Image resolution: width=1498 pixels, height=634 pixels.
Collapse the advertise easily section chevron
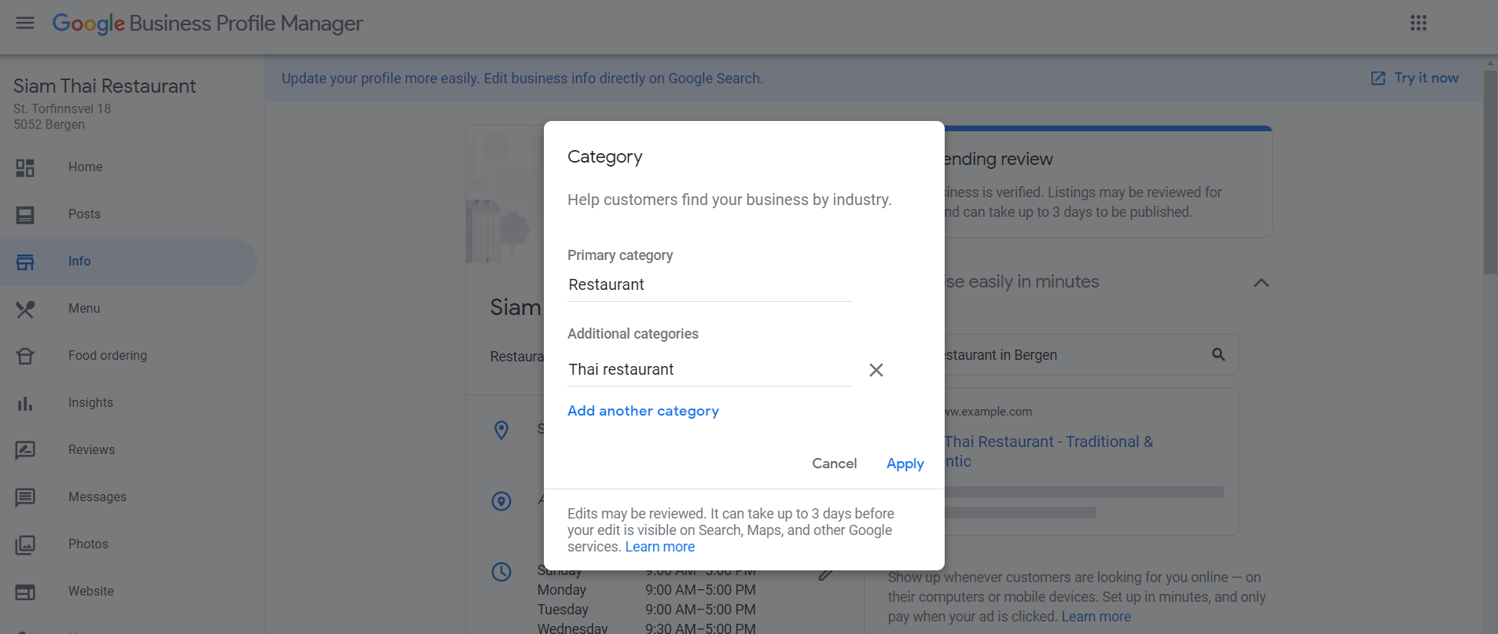click(x=1261, y=283)
